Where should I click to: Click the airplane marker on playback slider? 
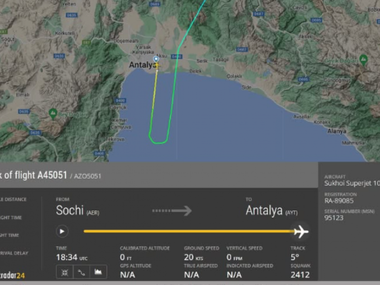click(x=301, y=231)
